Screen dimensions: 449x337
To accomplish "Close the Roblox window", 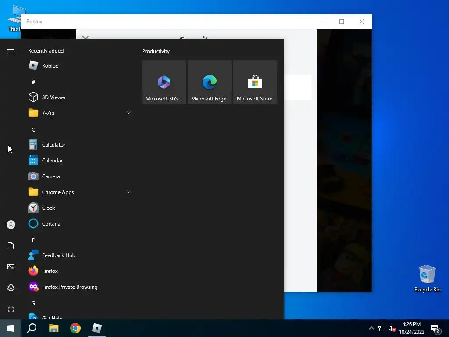I will [362, 22].
